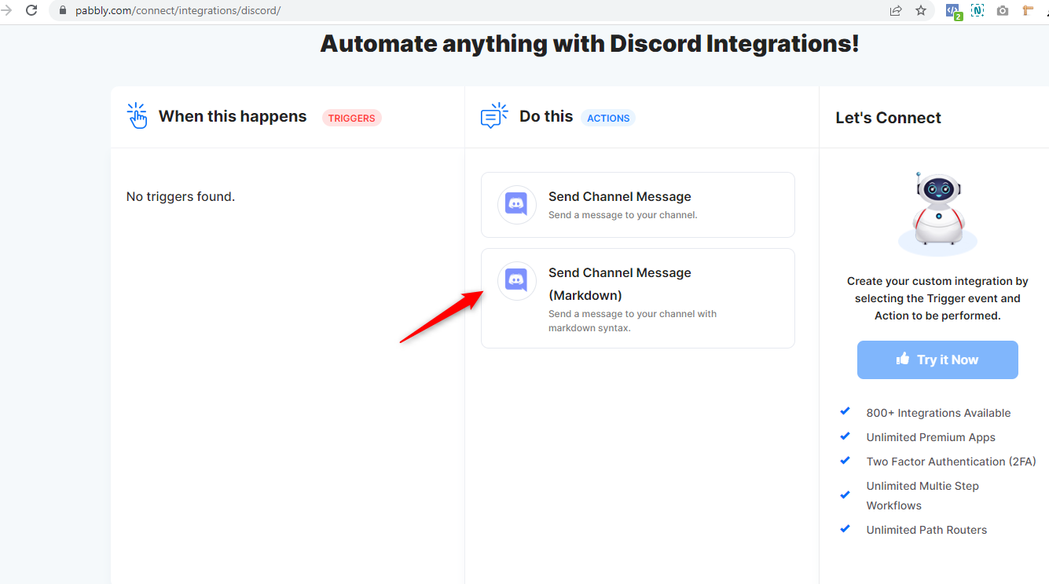The height and width of the screenshot is (584, 1049).
Task: Click the thumbs-up icon on Try it Now
Action: pos(903,360)
